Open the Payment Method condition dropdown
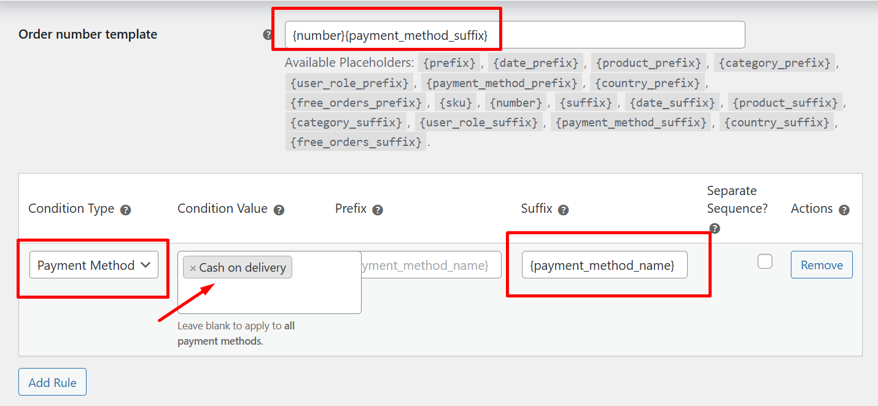Viewport: 878px width, 406px height. [x=93, y=265]
